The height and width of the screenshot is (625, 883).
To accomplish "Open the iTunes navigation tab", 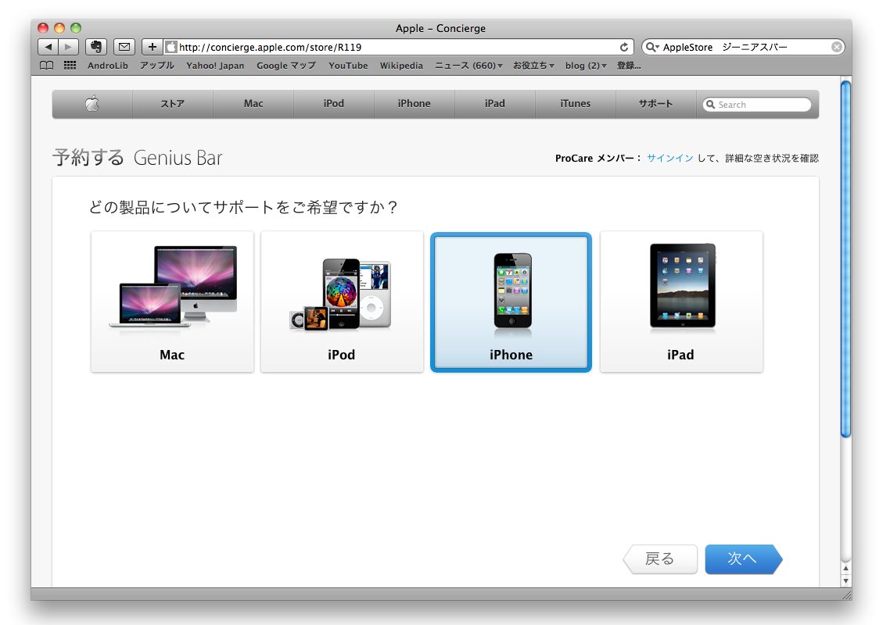I will pyautogui.click(x=576, y=103).
